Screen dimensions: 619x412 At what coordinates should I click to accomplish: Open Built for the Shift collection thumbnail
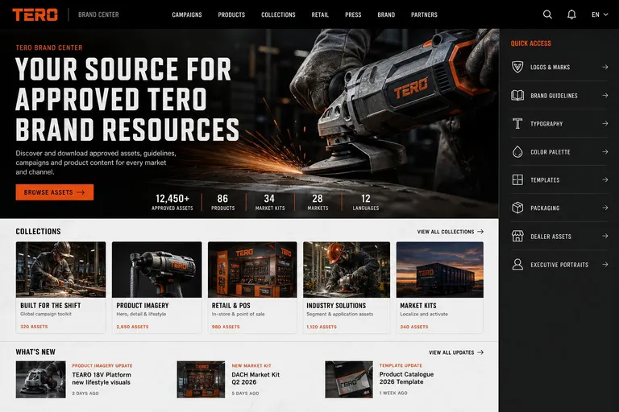[x=60, y=270]
